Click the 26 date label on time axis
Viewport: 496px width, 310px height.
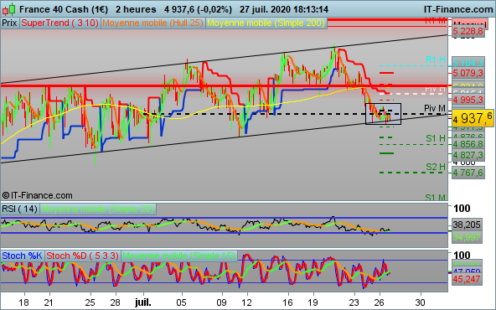pyautogui.click(x=380, y=302)
